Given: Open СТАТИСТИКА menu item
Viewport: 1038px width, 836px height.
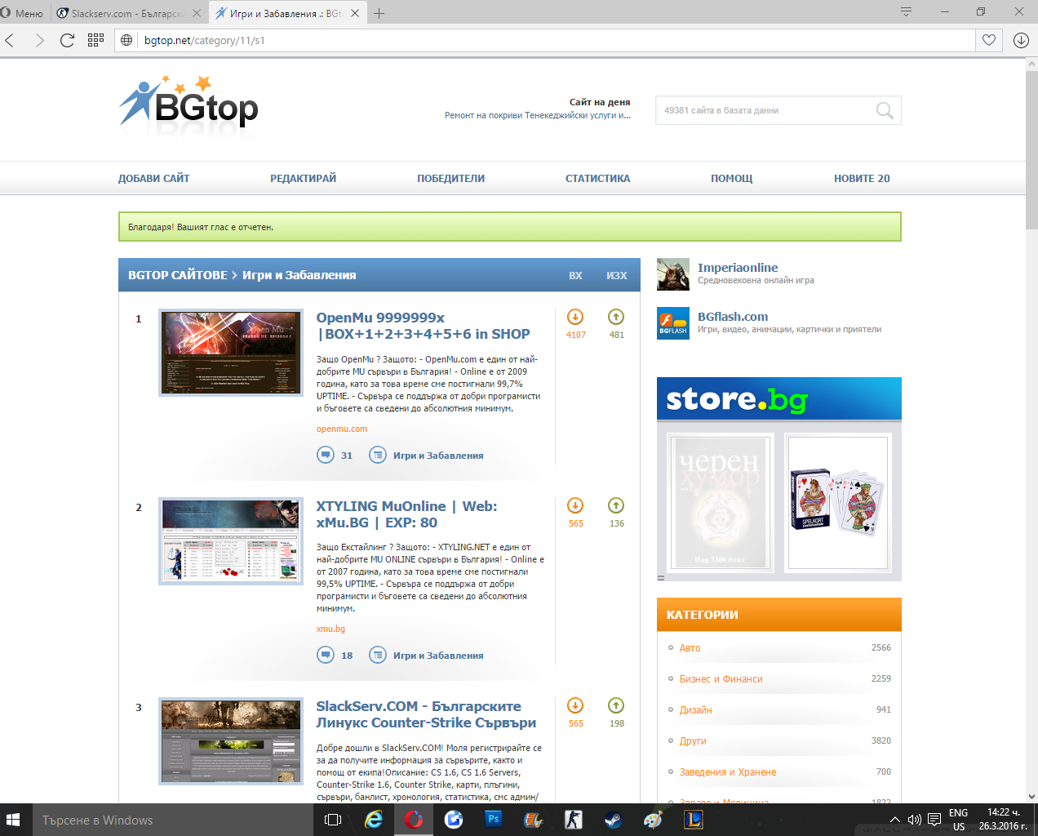Looking at the screenshot, I should pyautogui.click(x=597, y=178).
